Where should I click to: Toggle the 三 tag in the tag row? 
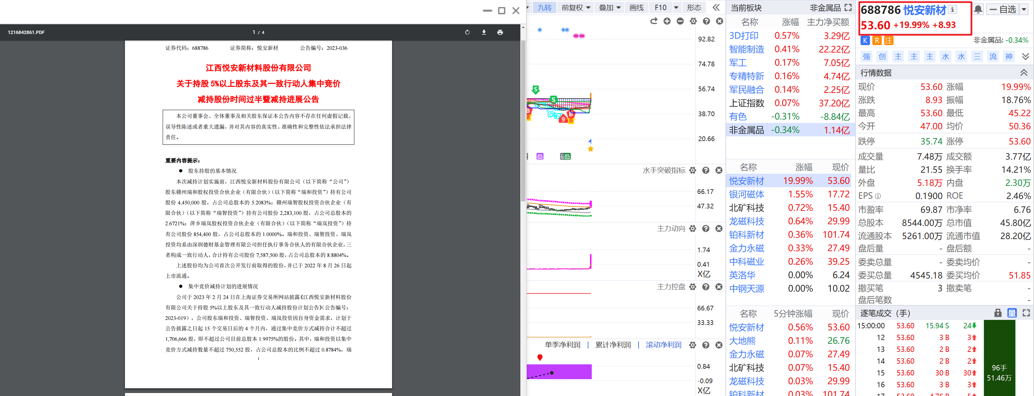click(x=977, y=57)
